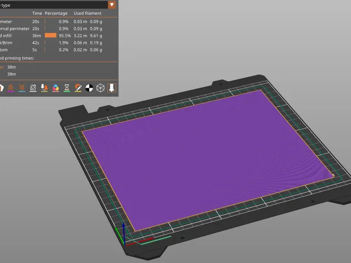This screenshot has width=351, height=263.
Task: Click the 42s Skirt/Brim time
Action: 36,43
